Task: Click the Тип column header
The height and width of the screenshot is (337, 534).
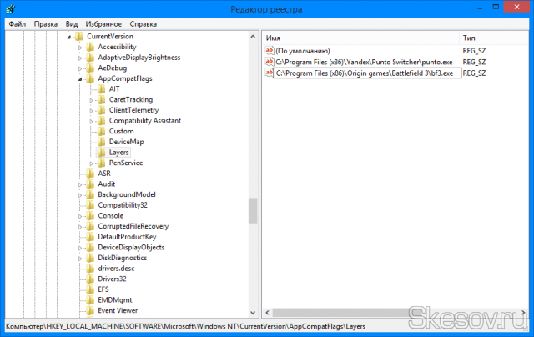Action: [492, 38]
